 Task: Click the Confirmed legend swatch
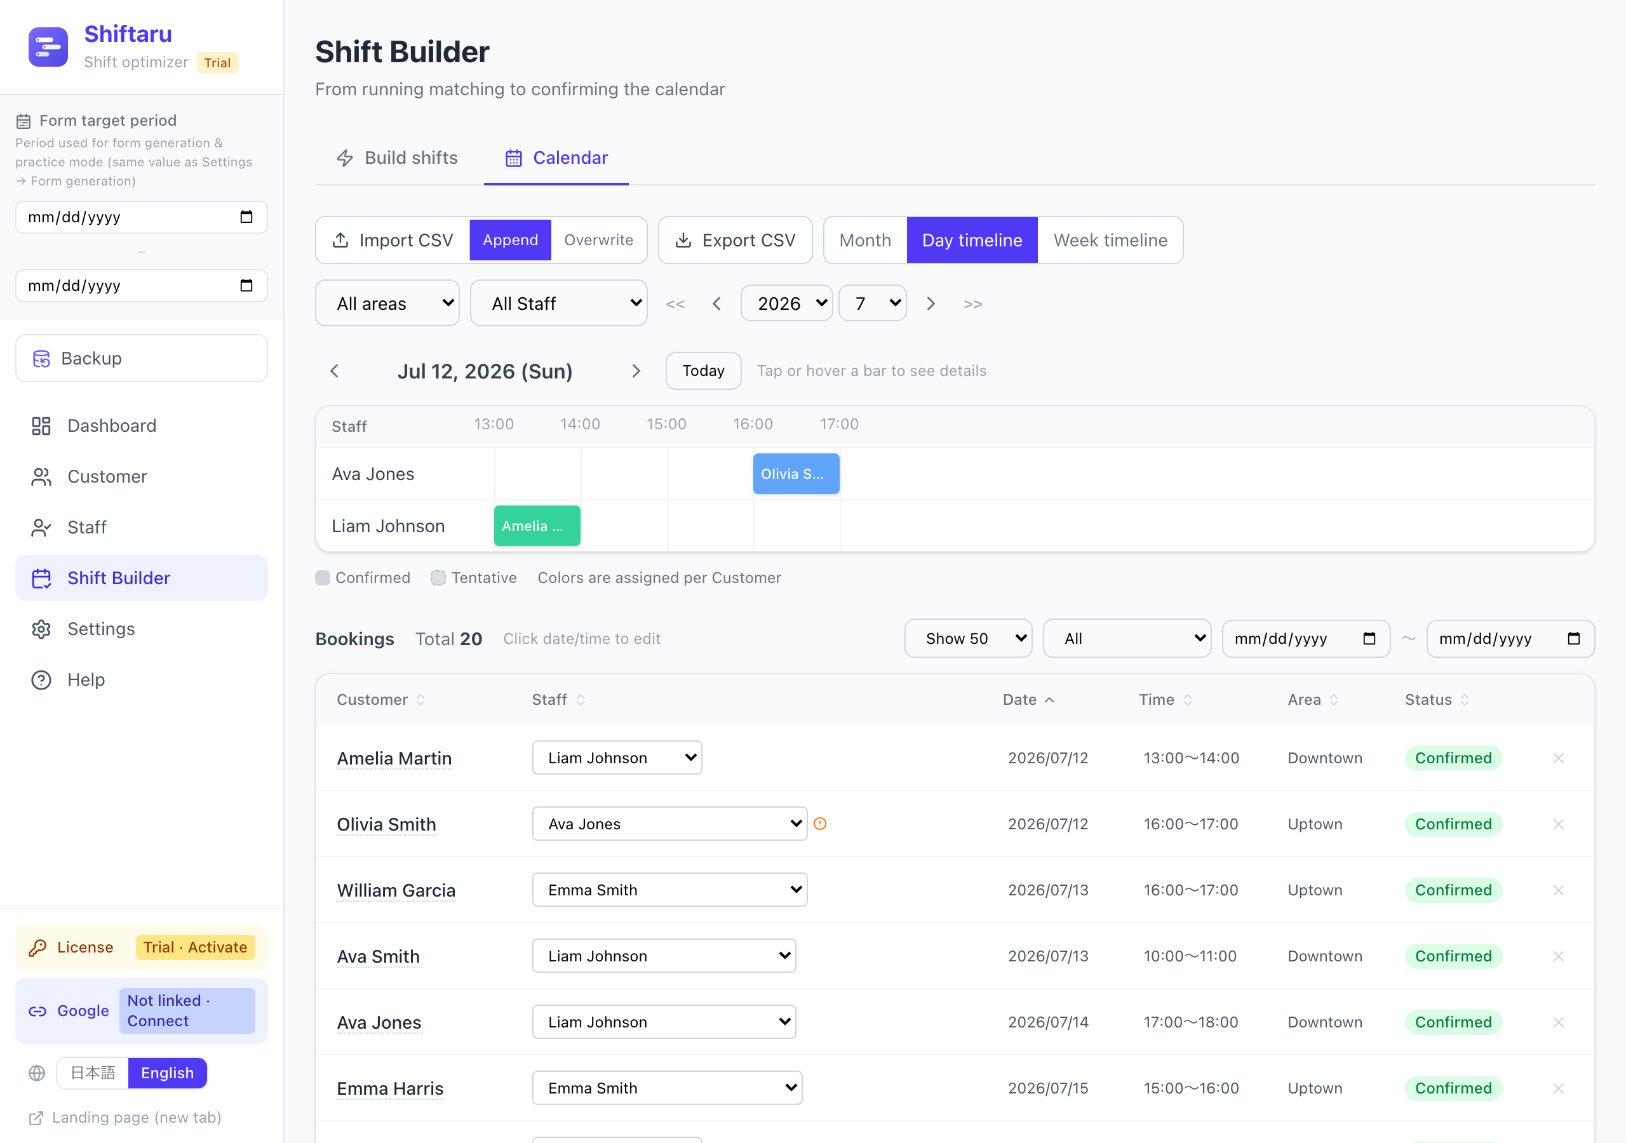pyautogui.click(x=323, y=578)
